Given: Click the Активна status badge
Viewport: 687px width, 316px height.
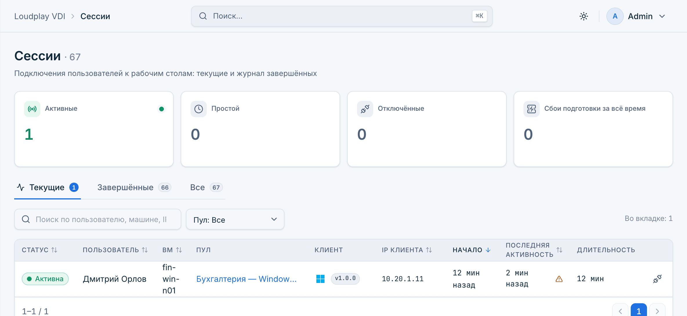Looking at the screenshot, I should [x=45, y=279].
